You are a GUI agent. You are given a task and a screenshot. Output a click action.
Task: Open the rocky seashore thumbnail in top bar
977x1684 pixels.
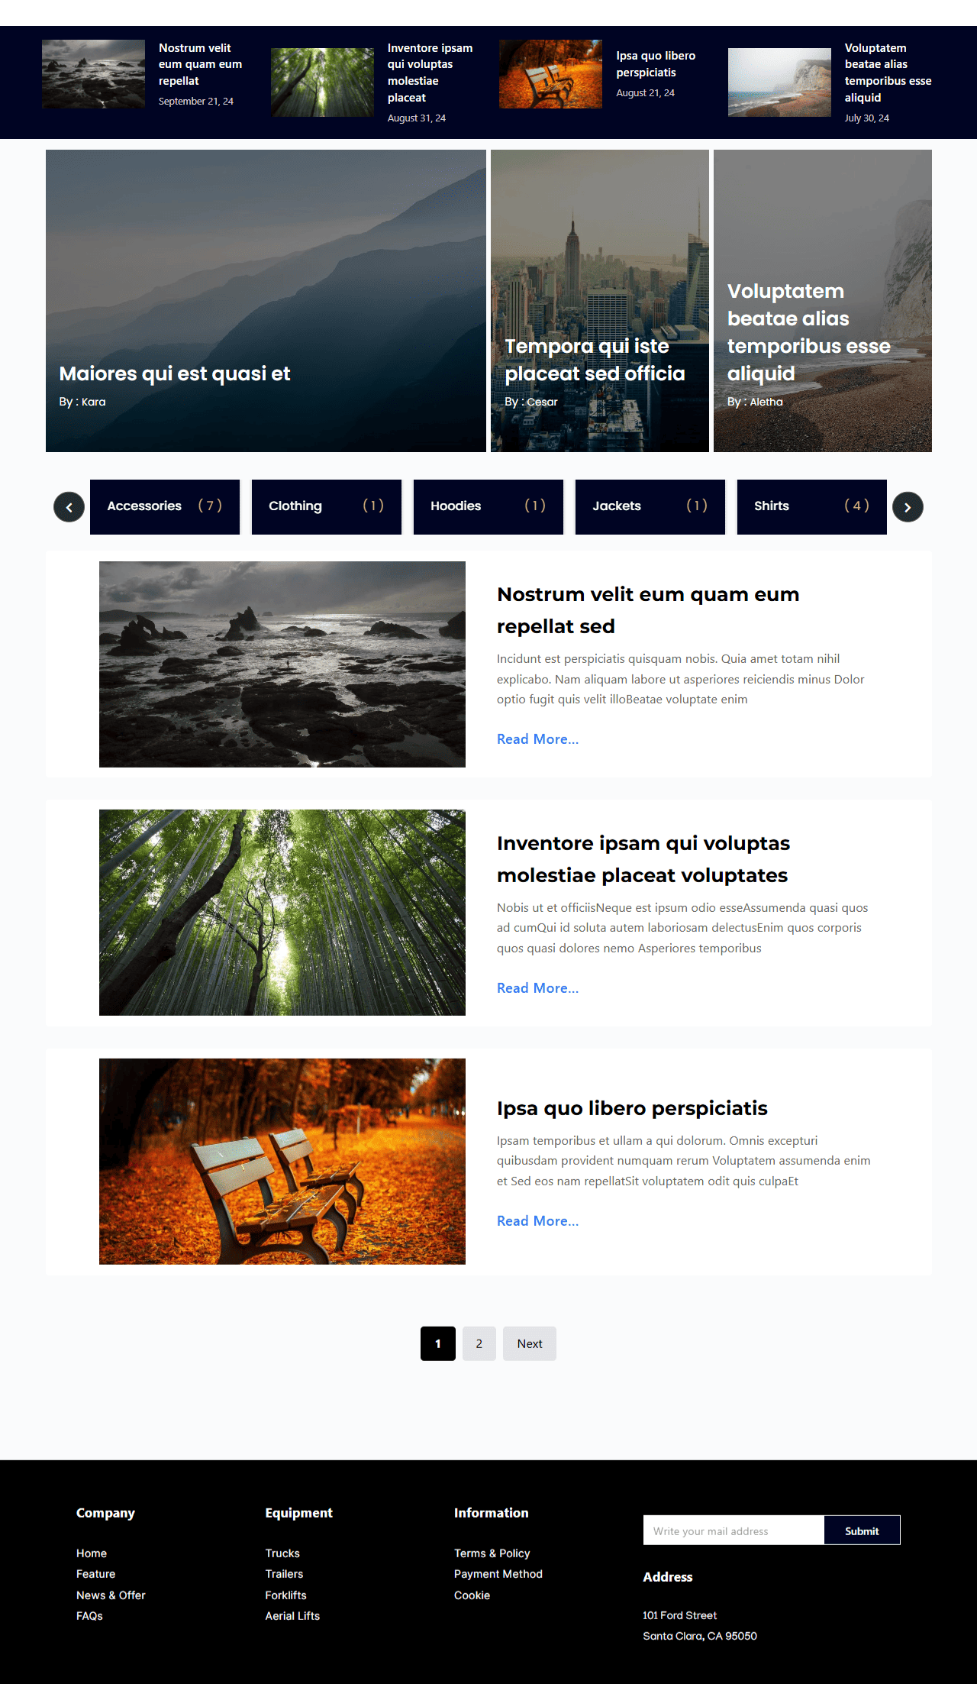pyautogui.click(x=93, y=74)
